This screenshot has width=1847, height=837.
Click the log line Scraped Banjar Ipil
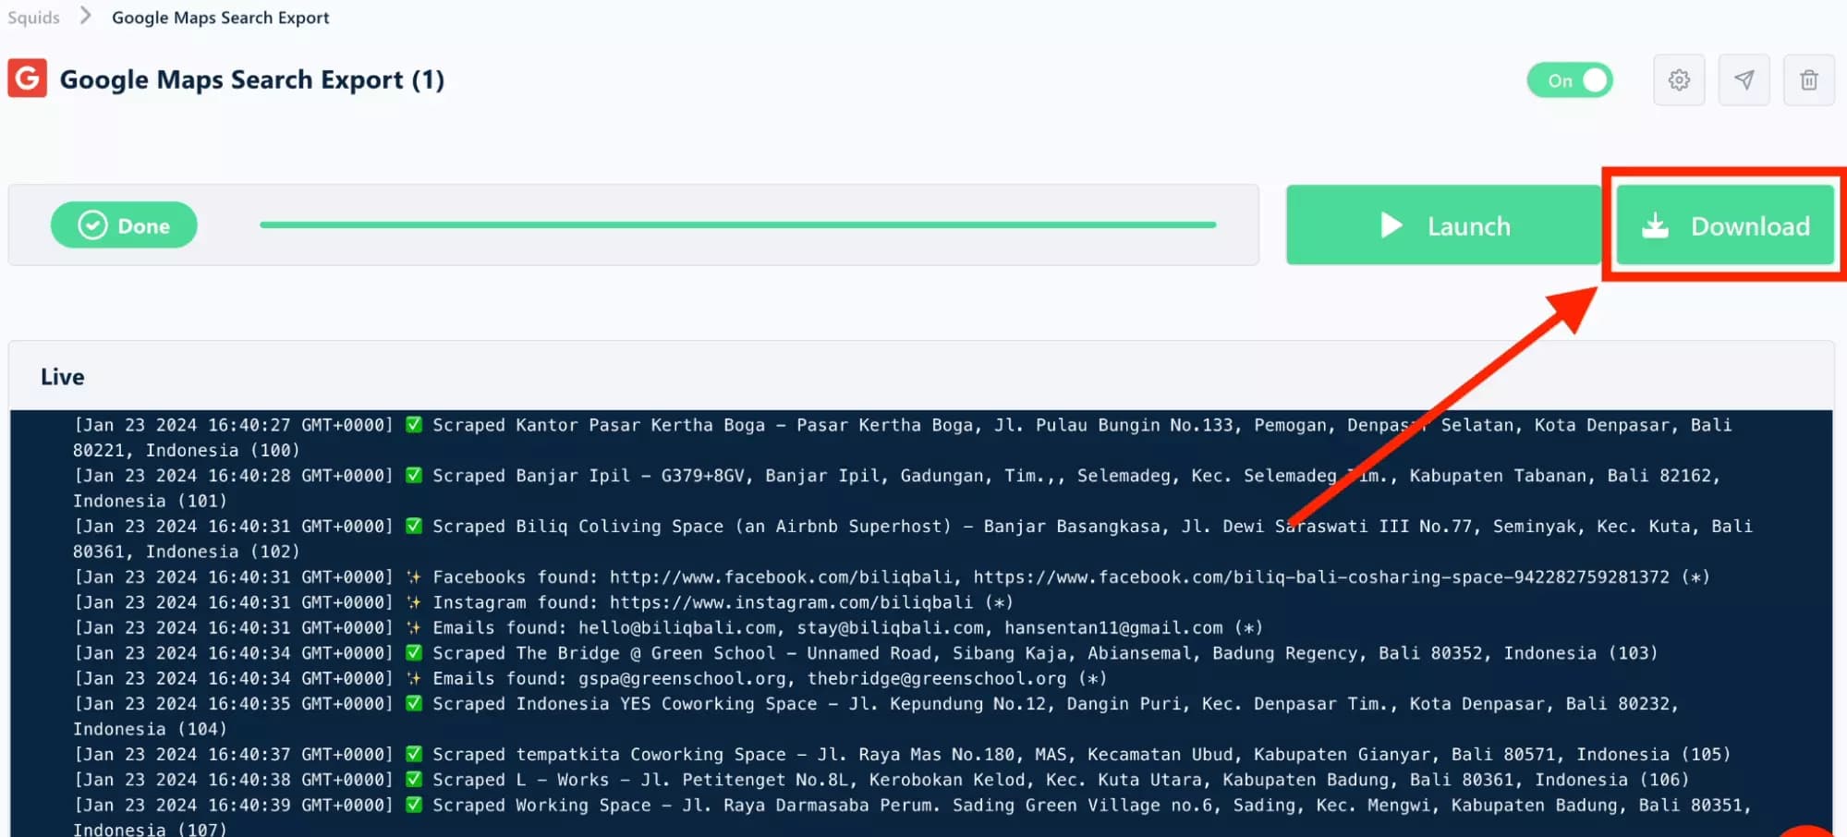coord(896,488)
